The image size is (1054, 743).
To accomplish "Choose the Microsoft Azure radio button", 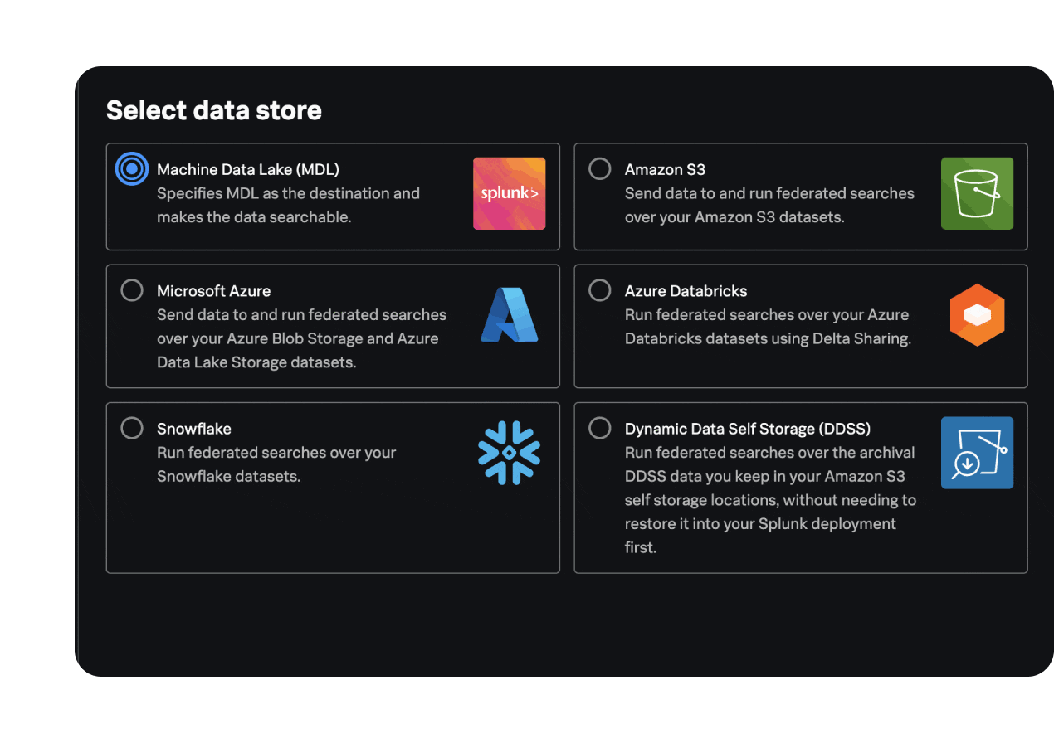I will pos(131,290).
